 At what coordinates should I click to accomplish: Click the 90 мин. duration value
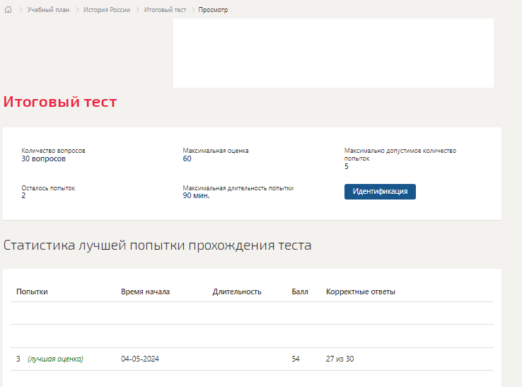(x=196, y=196)
